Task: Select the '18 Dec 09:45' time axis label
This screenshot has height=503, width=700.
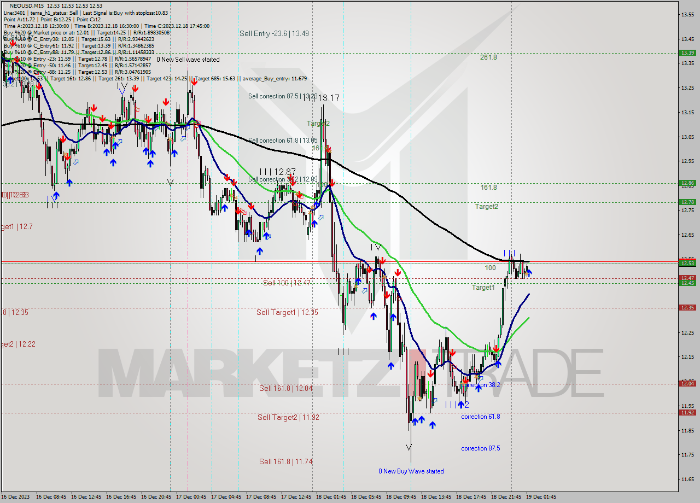Action: 401,497
